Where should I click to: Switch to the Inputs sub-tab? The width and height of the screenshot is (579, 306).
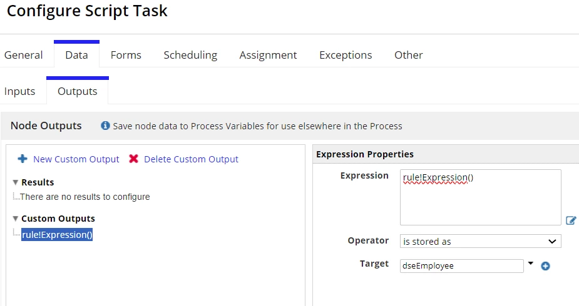coord(20,91)
